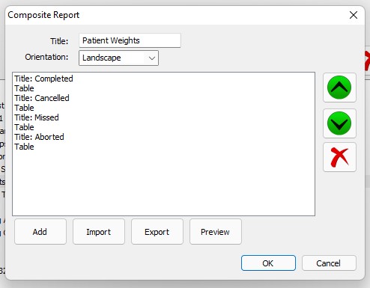Image resolution: width=370 pixels, height=288 pixels.
Task: Edit the Title field showing Patient Weights
Action: coord(130,40)
